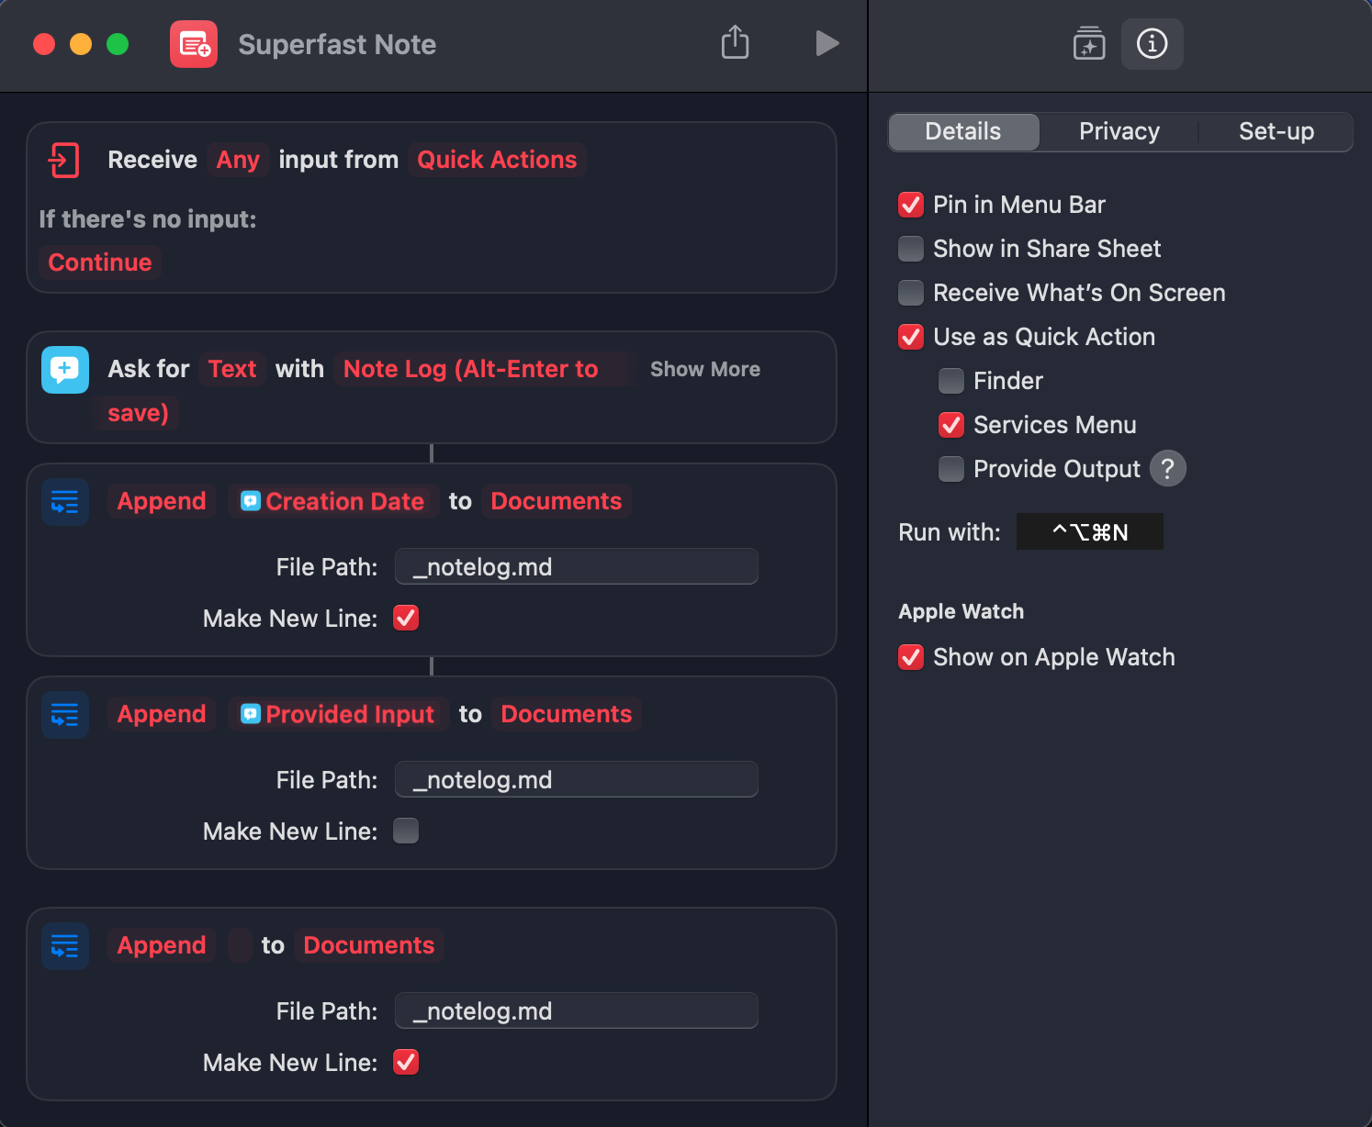Click Append icon of Creation Date action

coord(65,502)
